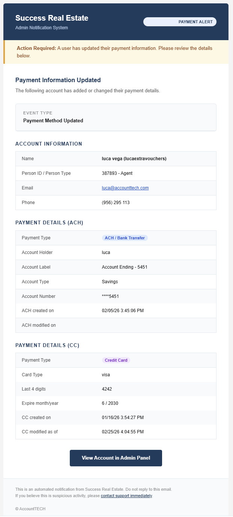The height and width of the screenshot is (517, 233).
Task: Click the contact support immediately link
Action: 126,496
